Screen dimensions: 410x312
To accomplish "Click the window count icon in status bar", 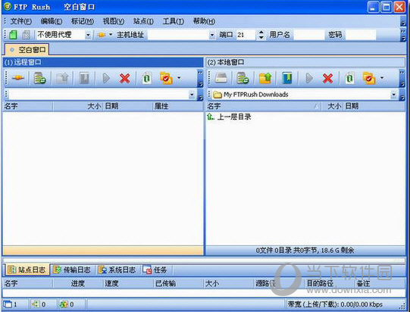I will point(8,304).
